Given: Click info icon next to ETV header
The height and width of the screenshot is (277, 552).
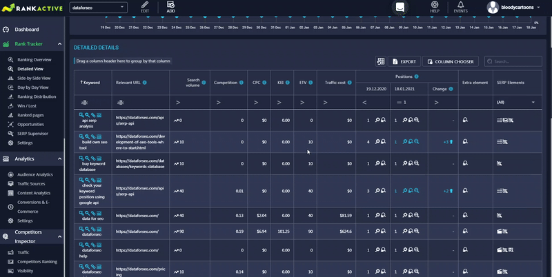Looking at the screenshot, I should pos(311,83).
